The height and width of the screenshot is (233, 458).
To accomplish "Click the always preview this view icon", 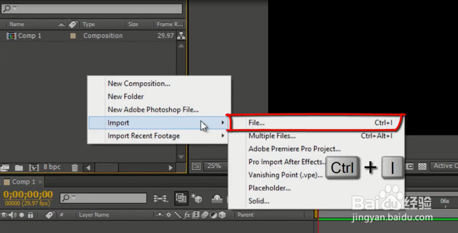I will pyautogui.click(x=196, y=166).
